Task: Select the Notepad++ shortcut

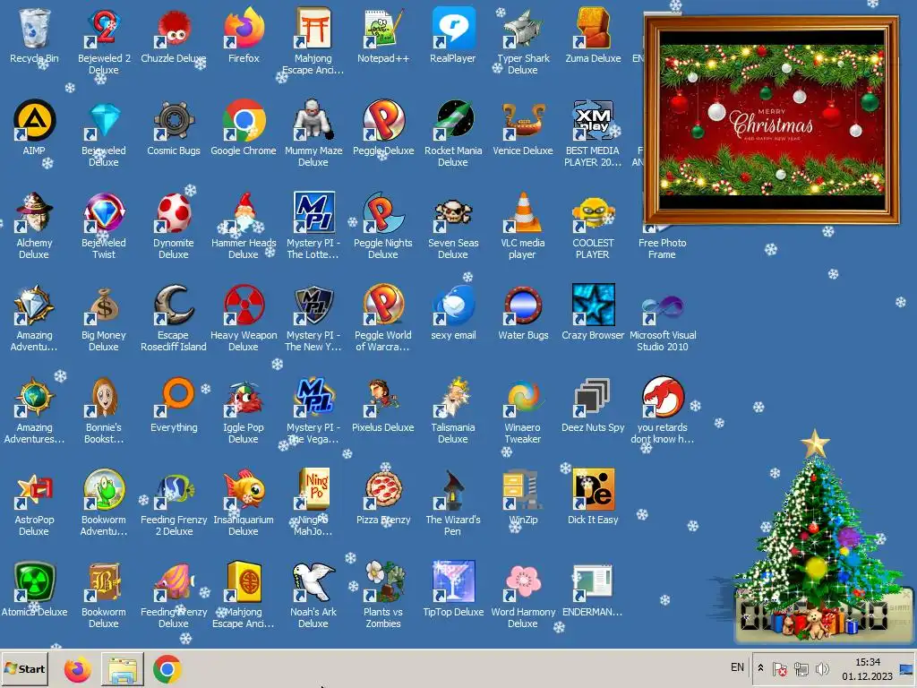Action: pyautogui.click(x=383, y=28)
